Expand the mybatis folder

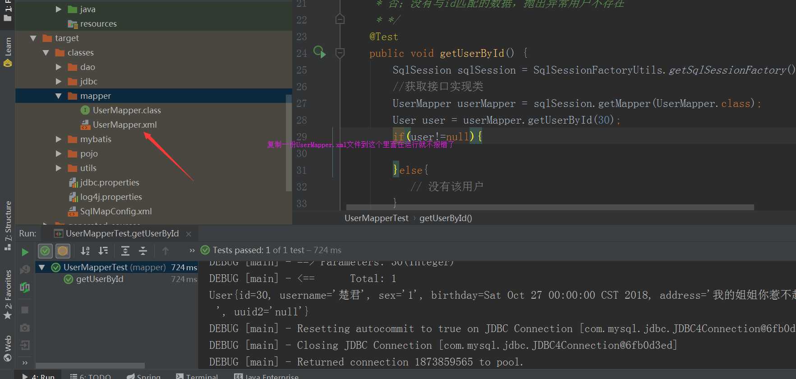58,139
